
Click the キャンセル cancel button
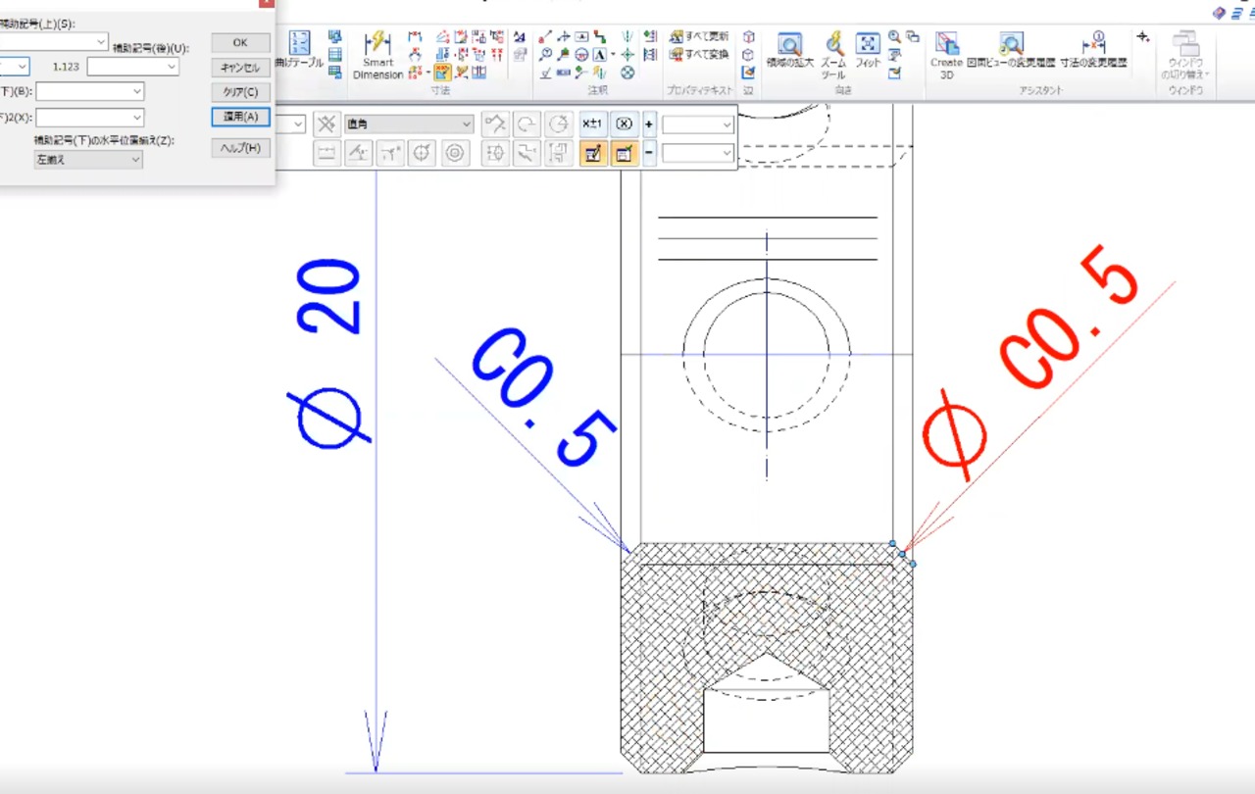[240, 68]
